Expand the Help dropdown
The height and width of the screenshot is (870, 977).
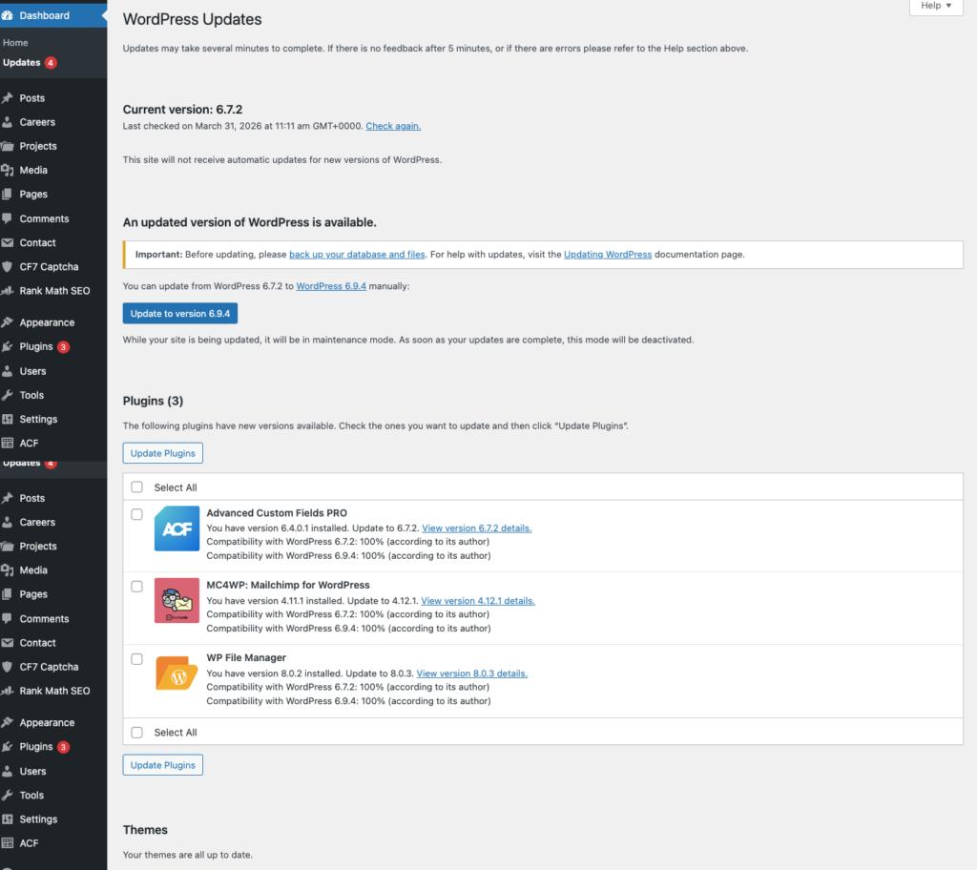point(935,7)
